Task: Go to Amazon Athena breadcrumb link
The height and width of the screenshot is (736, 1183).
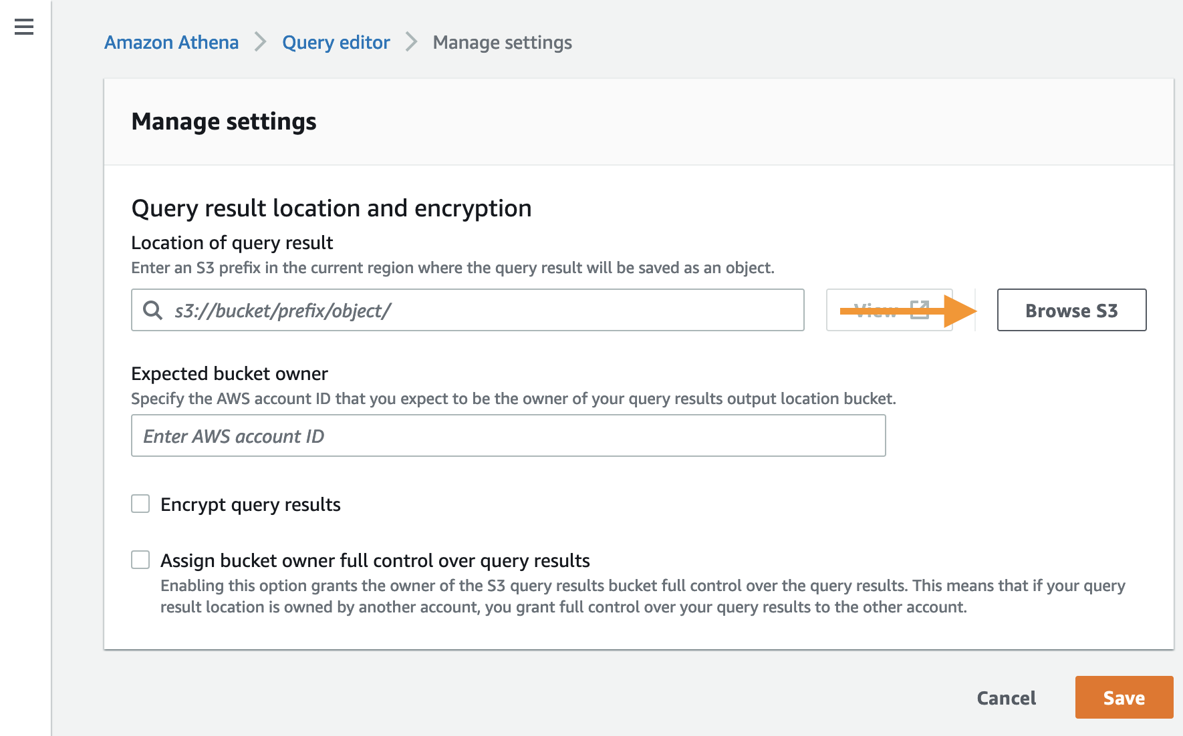Action: click(171, 42)
